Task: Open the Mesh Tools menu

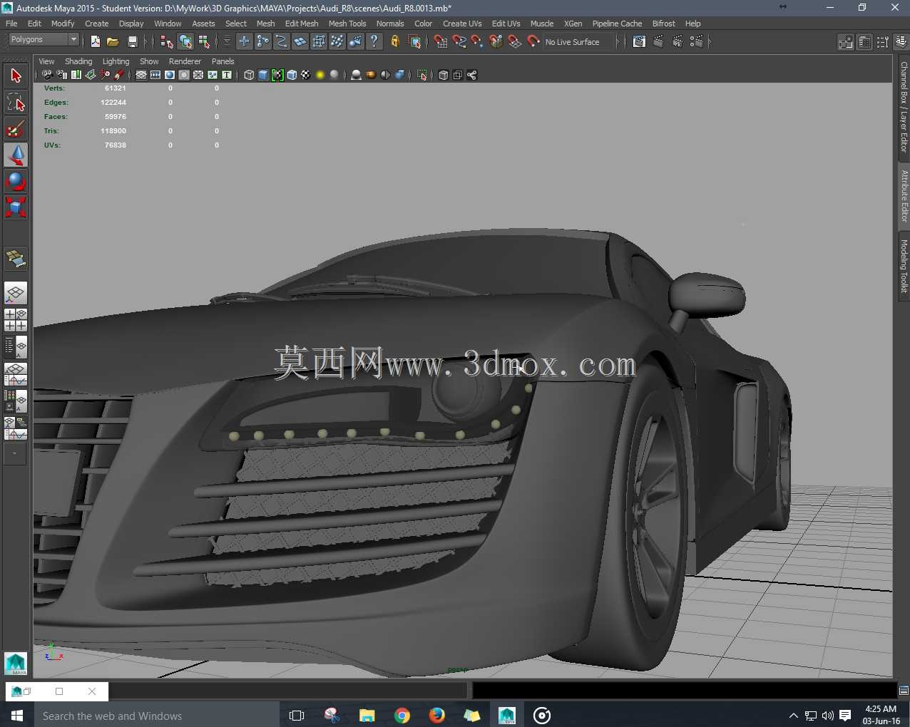Action: click(x=347, y=24)
